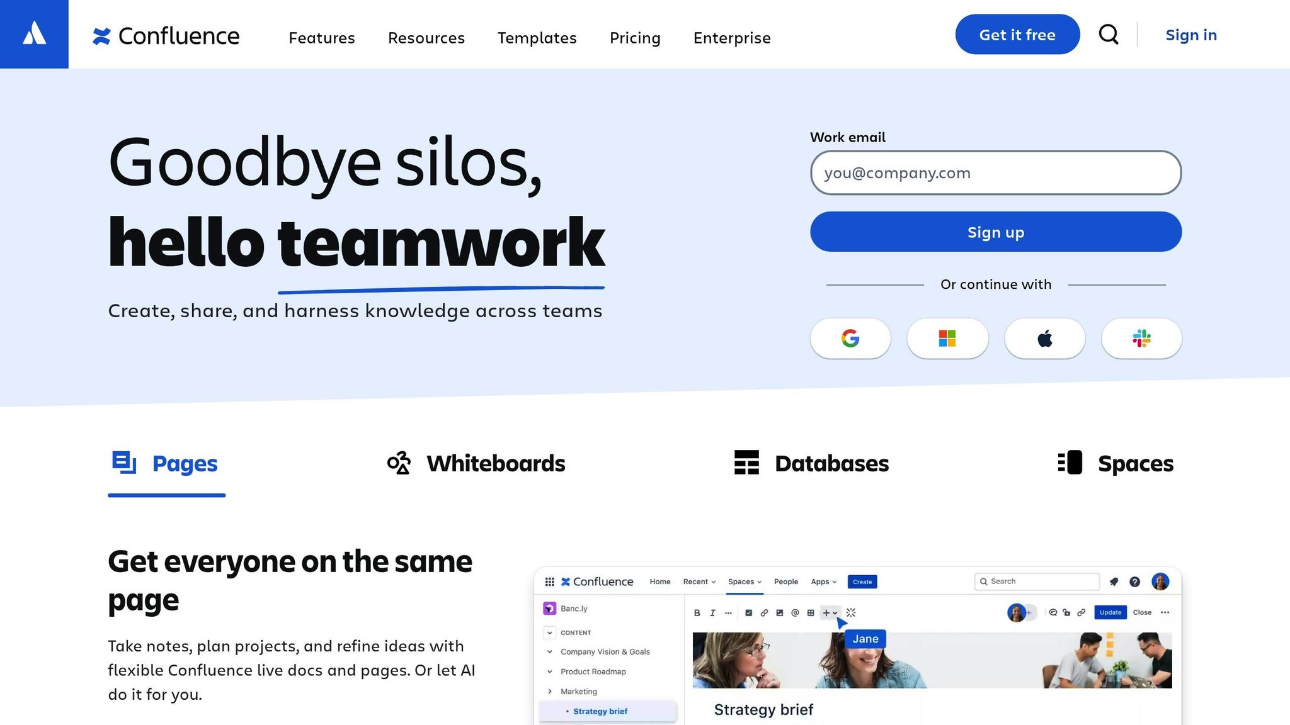Click the Sign in link
Screen dimensions: 1290x725
(1190, 35)
